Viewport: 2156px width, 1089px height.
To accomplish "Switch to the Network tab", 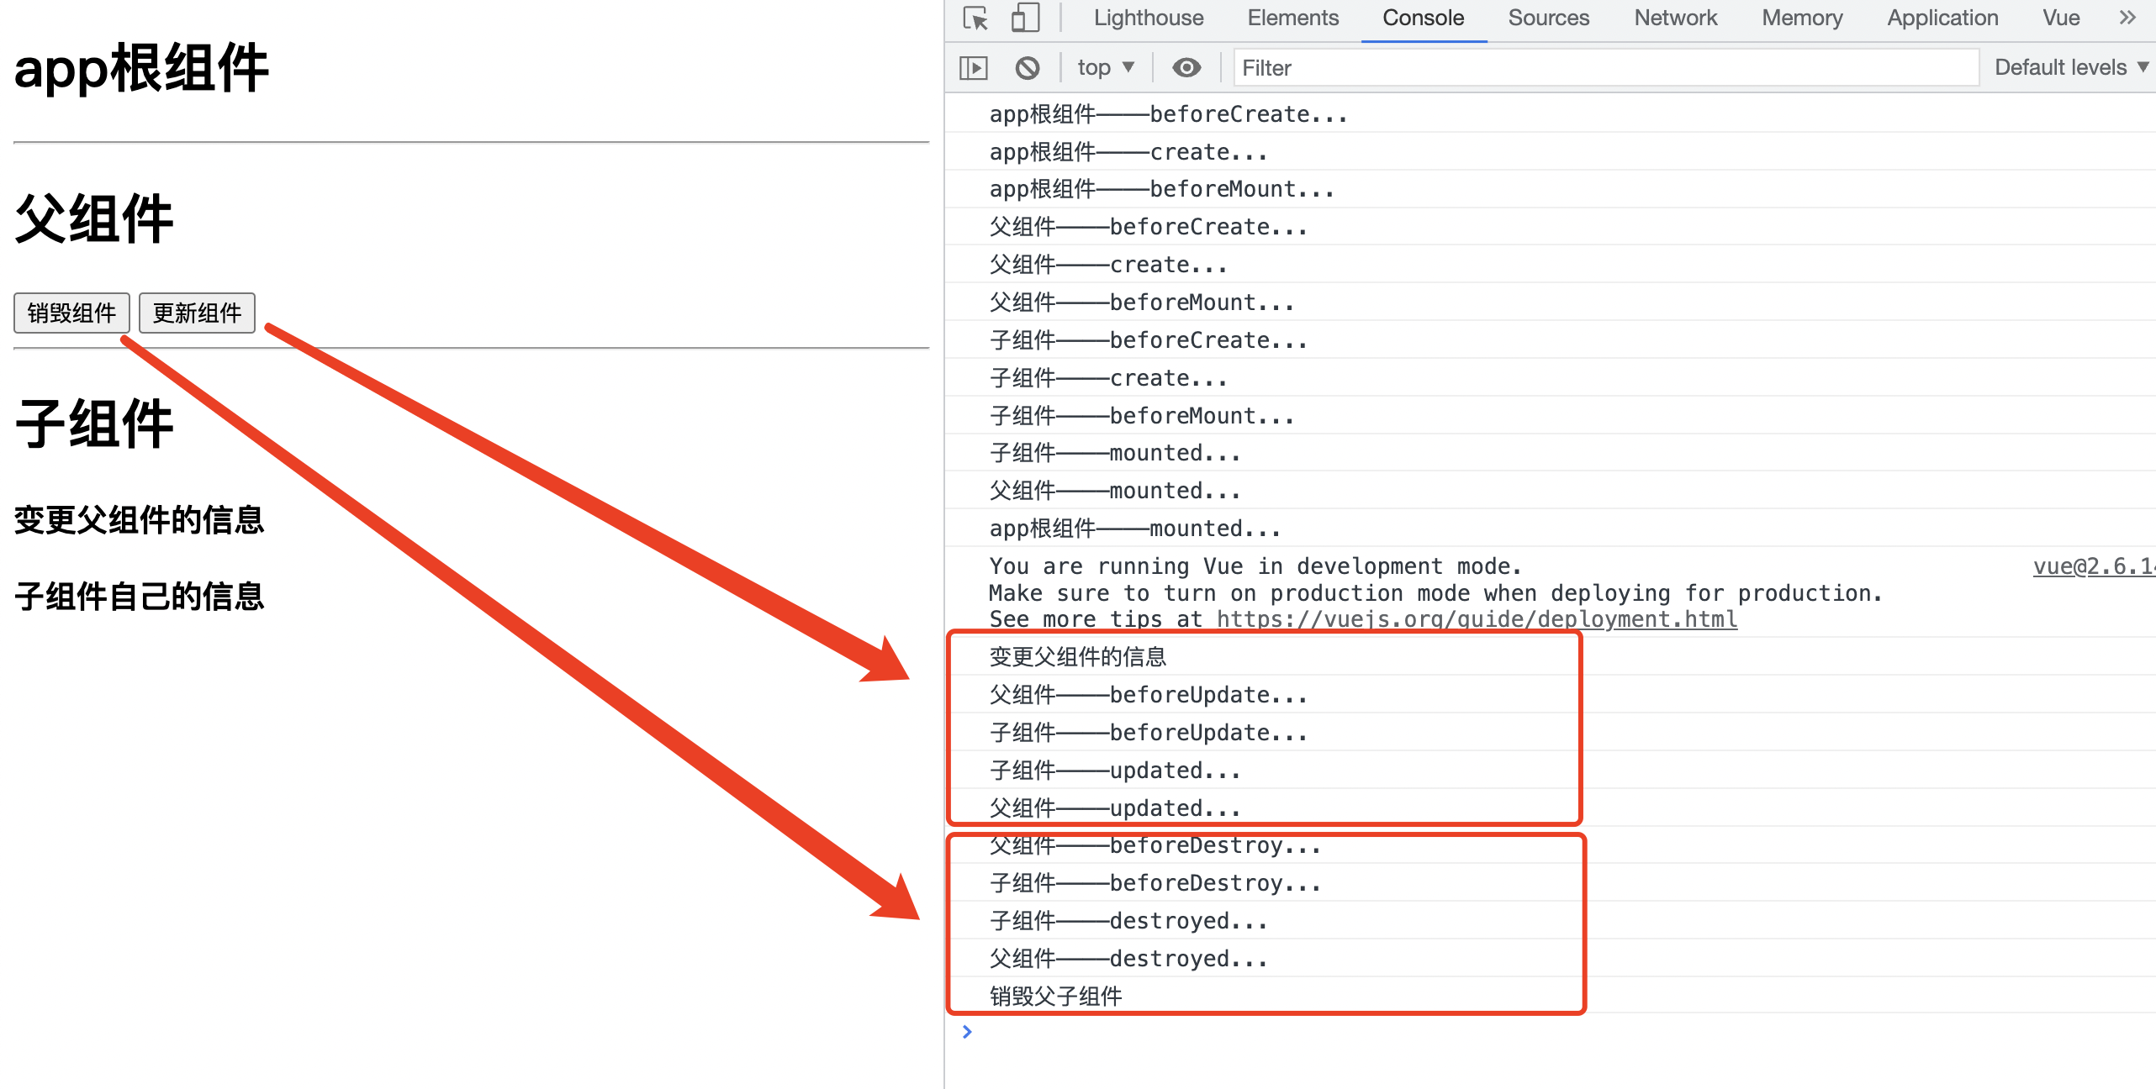I will 1675,18.
